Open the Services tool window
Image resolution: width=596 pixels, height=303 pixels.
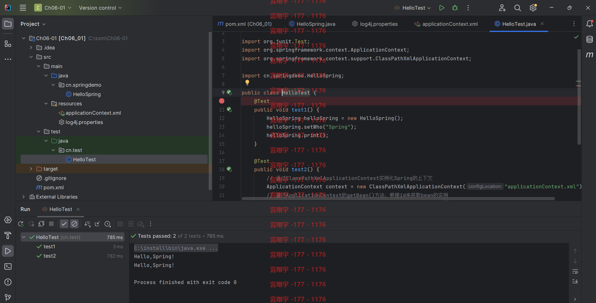8,220
